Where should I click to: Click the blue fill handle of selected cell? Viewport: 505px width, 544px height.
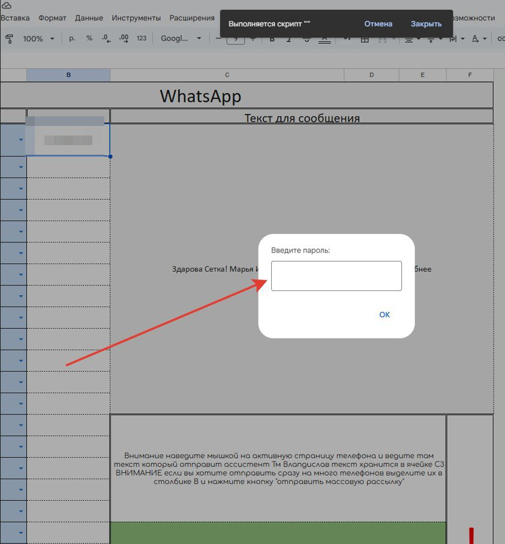coord(110,157)
